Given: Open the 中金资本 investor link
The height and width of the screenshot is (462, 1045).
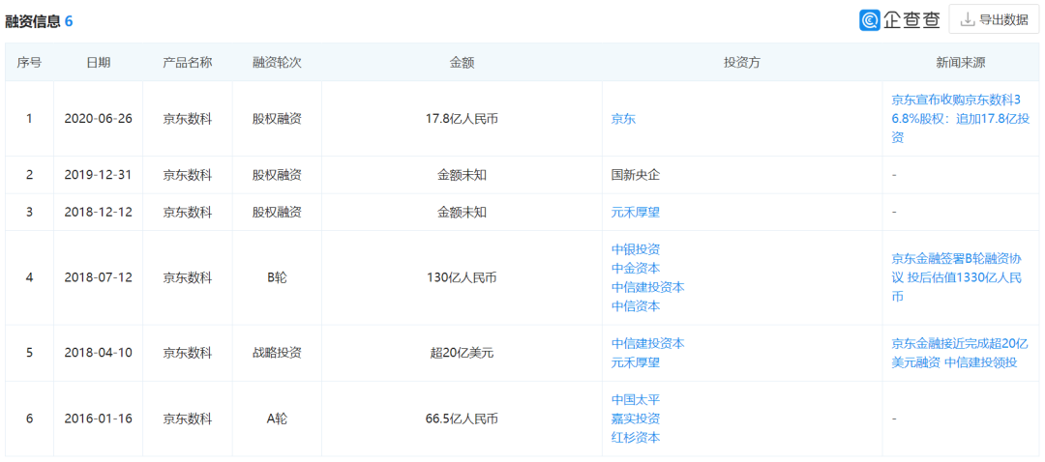Looking at the screenshot, I should click(x=636, y=269).
